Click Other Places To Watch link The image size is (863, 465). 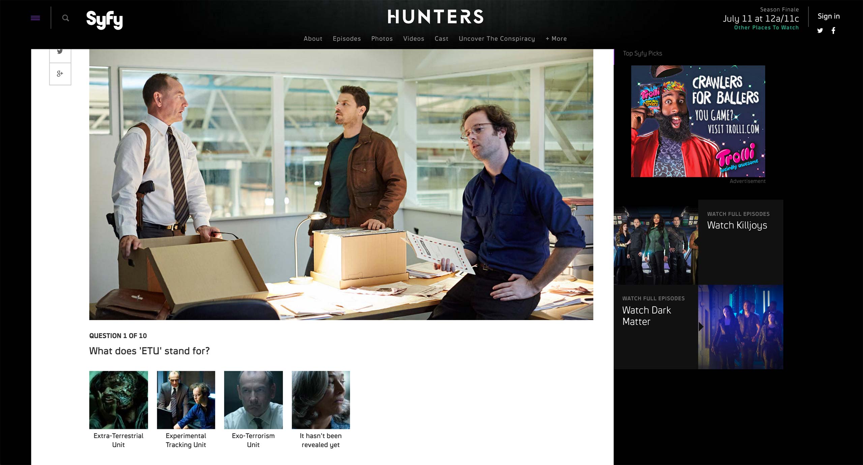[766, 28]
